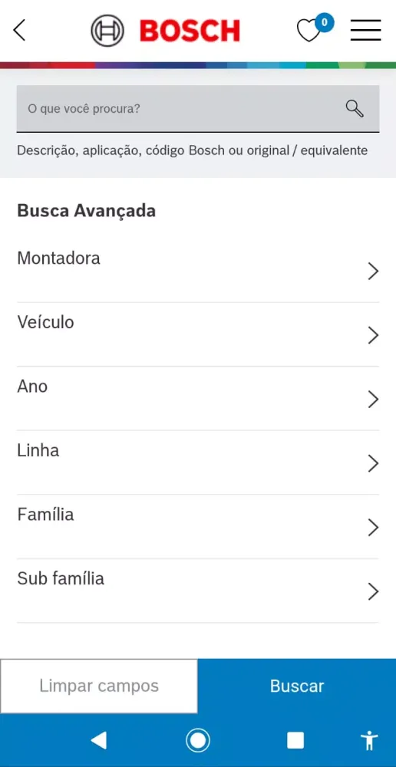Open the Sub família selection row
Viewport: 396px width, 767px height.
coord(198,591)
